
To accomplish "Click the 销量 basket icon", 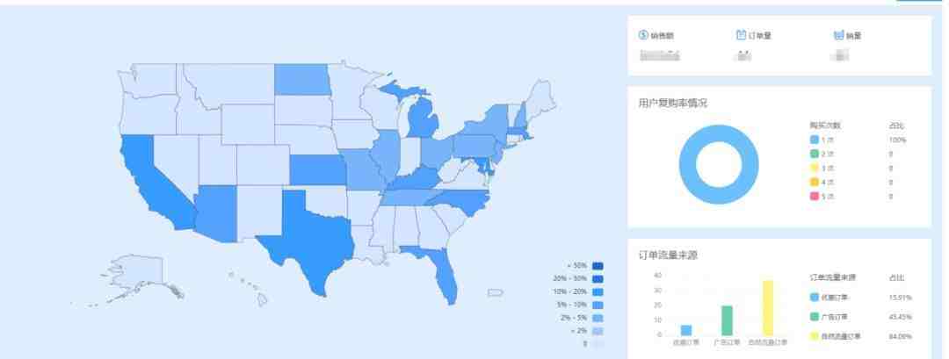I will point(838,36).
